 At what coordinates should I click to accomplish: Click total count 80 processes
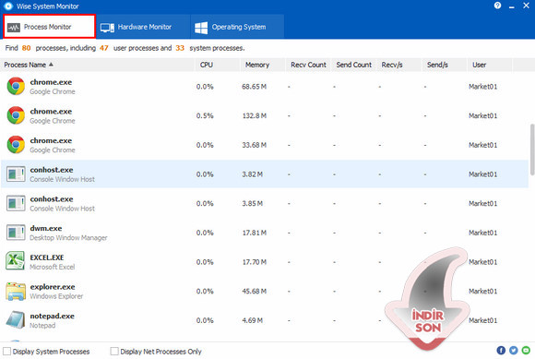[x=26, y=48]
